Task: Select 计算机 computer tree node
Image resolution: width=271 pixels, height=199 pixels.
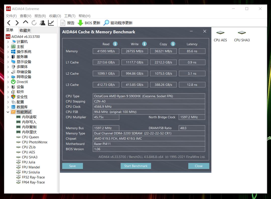Action: click(22, 42)
